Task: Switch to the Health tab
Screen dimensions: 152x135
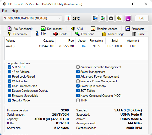Action: click(61, 34)
